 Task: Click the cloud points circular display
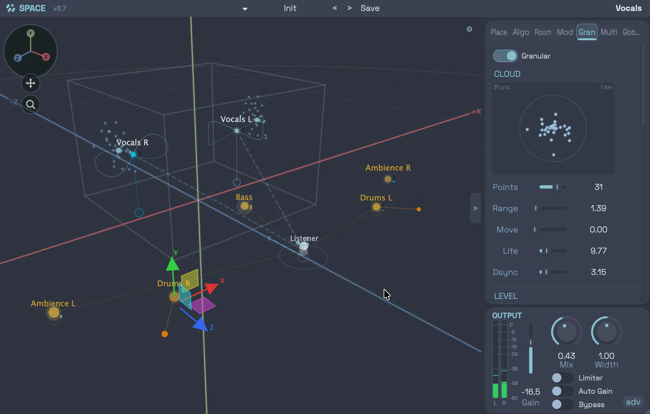coord(553,128)
